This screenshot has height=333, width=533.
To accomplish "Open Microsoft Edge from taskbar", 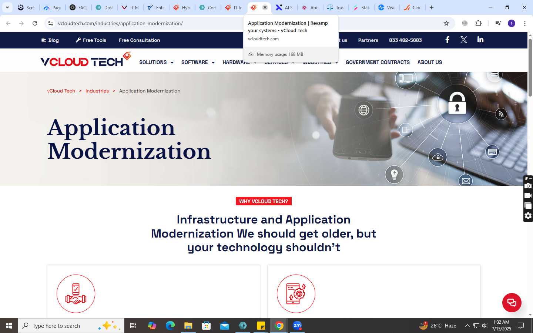I will coord(170,326).
